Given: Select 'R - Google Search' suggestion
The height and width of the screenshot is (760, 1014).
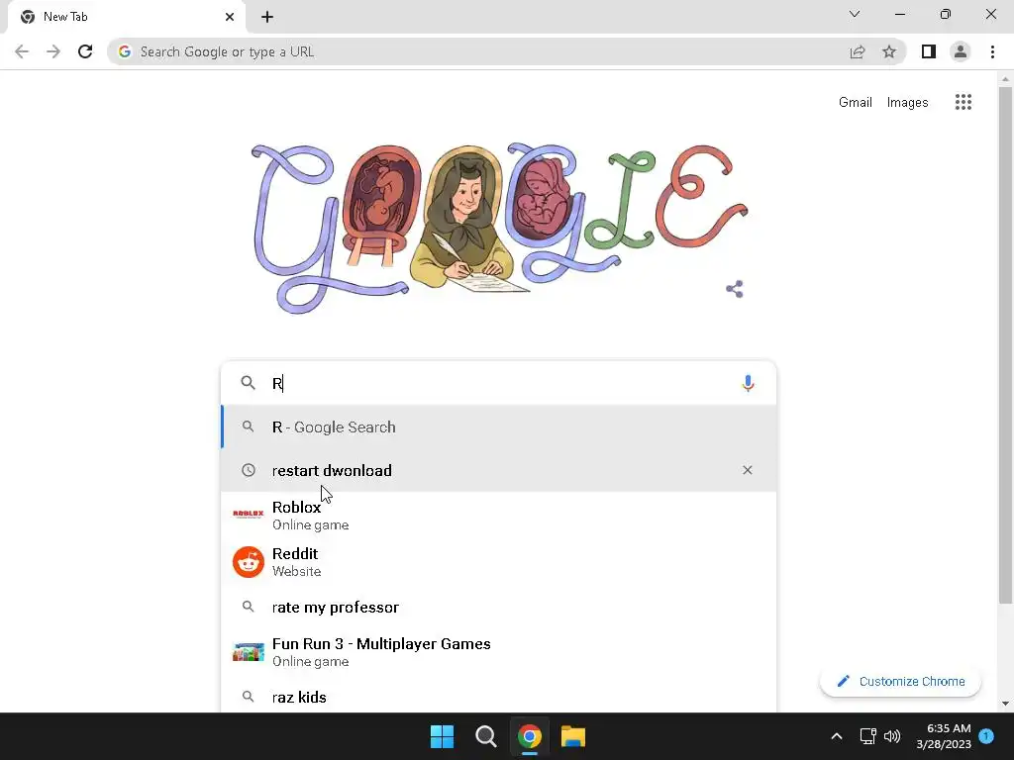Looking at the screenshot, I should 499,427.
